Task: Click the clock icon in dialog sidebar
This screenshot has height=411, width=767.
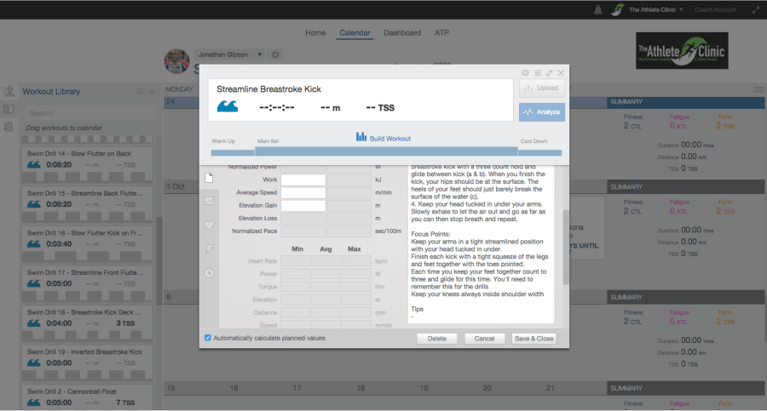Action: pos(209,273)
